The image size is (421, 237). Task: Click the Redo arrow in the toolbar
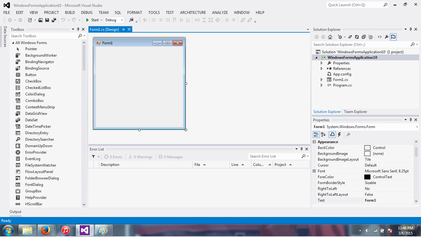(x=74, y=20)
